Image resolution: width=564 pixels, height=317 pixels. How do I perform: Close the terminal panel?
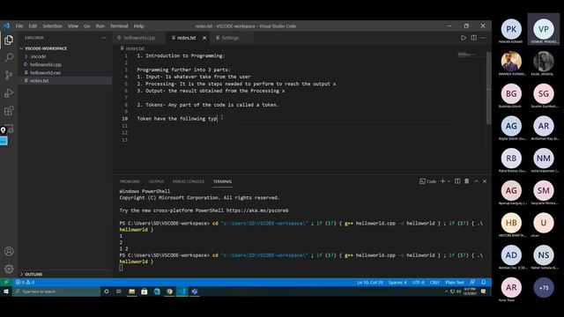pos(485,181)
